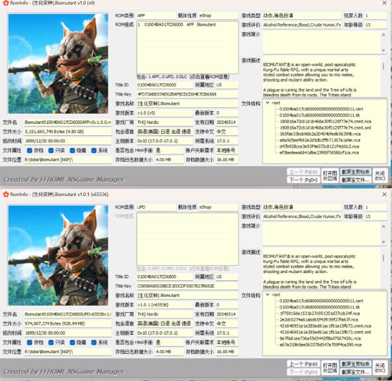The image size is (392, 381).
Task: Toggle 存档 checkbox in the v1.0 (top) window
Action: click(30, 150)
